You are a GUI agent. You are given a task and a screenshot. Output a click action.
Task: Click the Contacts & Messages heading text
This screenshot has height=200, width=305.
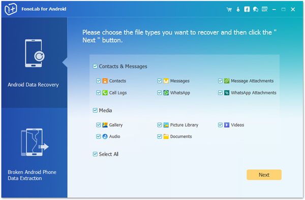click(x=123, y=66)
